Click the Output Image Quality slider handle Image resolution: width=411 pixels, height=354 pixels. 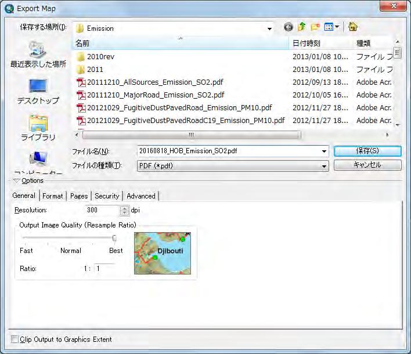114,238
